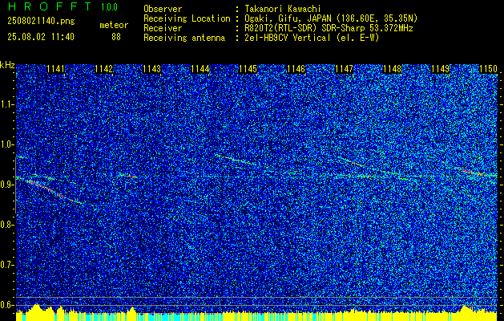
Task: Click time marker 1144
Action: click(200, 69)
